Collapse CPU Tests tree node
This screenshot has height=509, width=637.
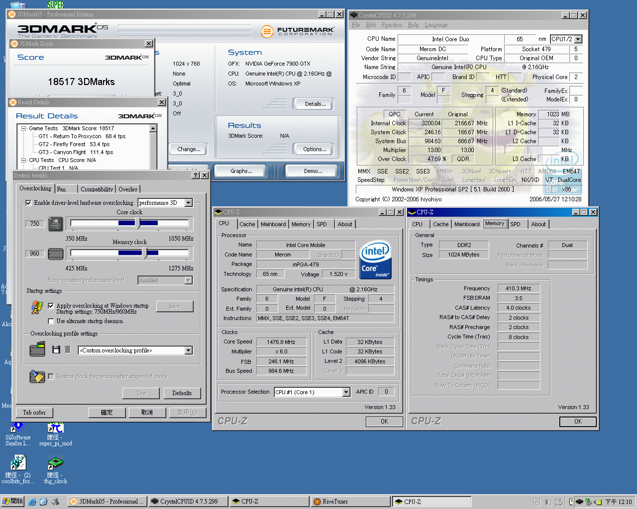23,160
